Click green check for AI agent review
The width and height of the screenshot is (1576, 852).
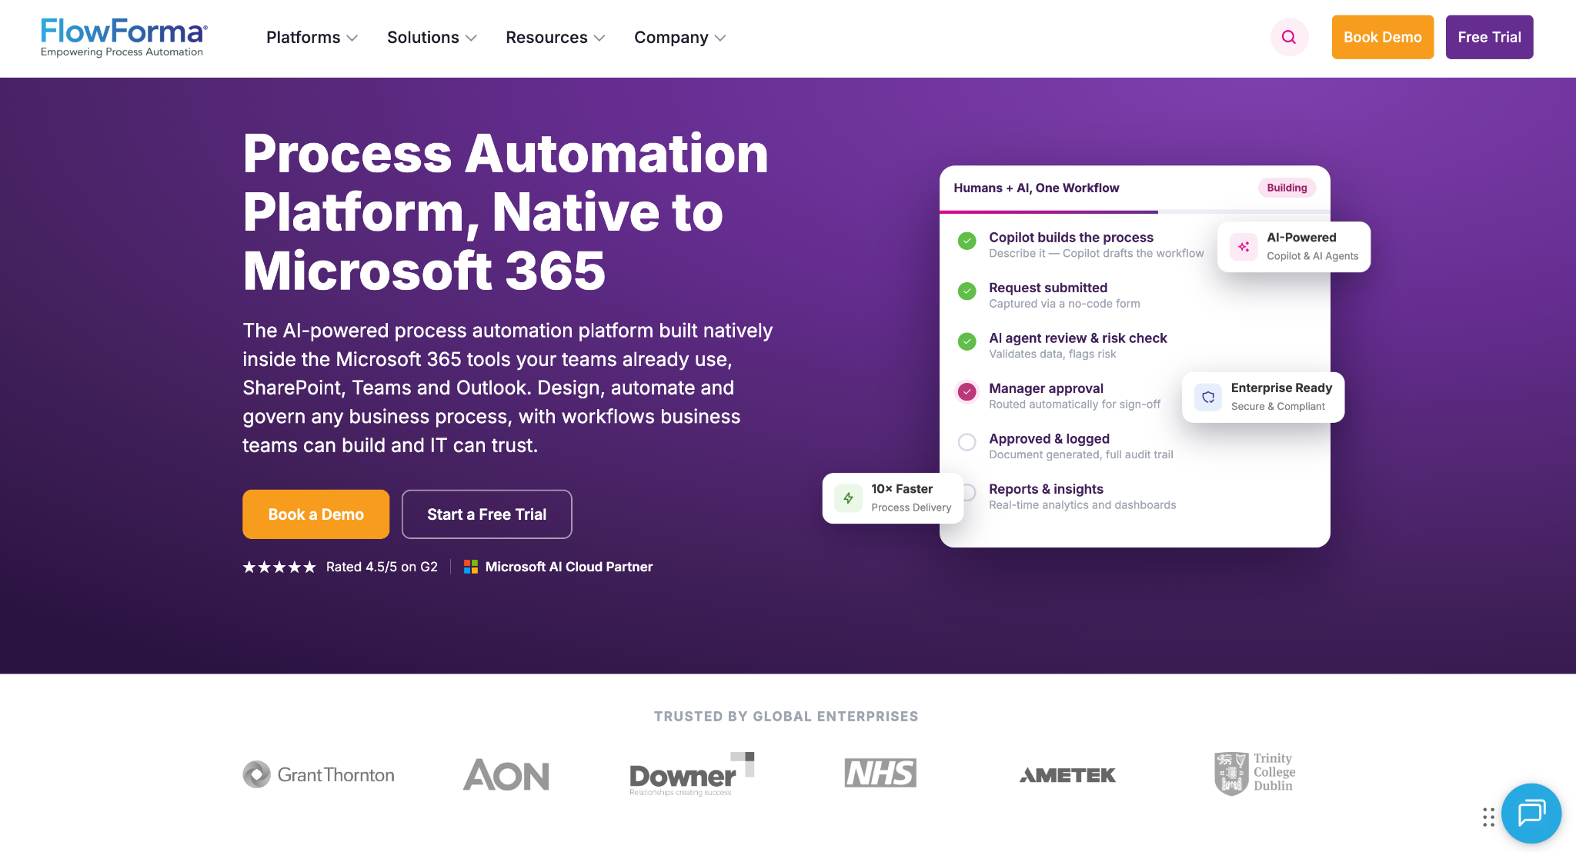click(x=967, y=341)
